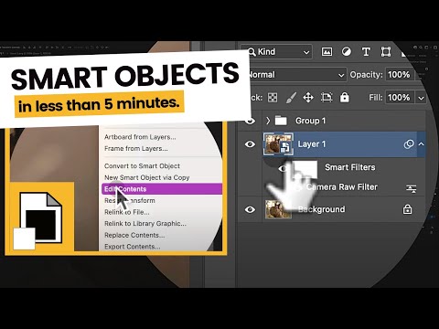Click the smart filter indicator on Layer 1

coord(409,144)
